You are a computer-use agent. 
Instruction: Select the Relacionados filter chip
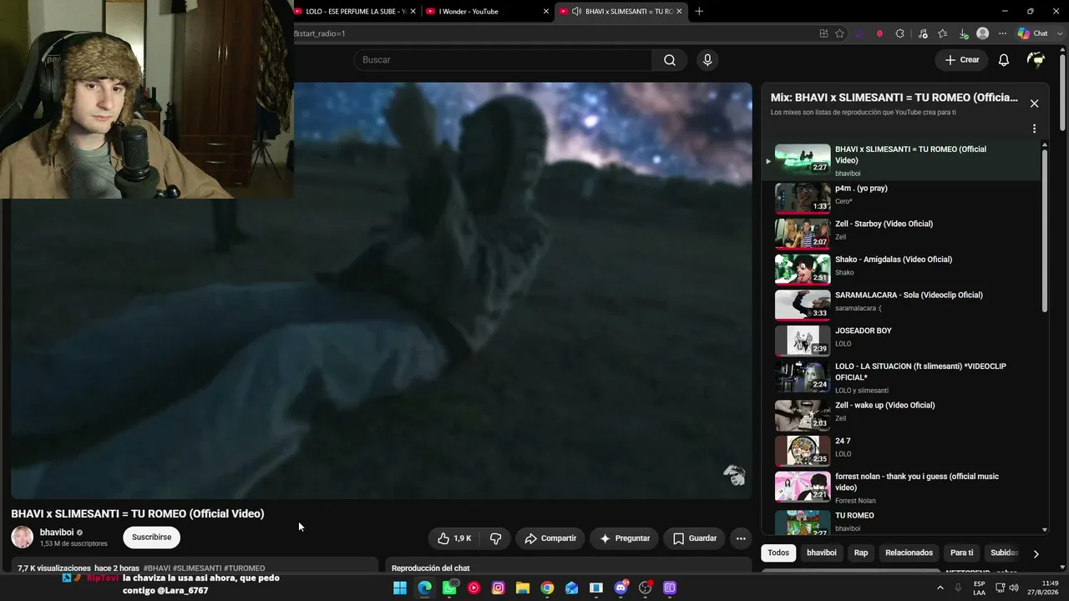[x=909, y=553]
